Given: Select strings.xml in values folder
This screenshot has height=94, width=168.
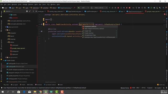Looking at the screenshot, I should tap(15, 51).
